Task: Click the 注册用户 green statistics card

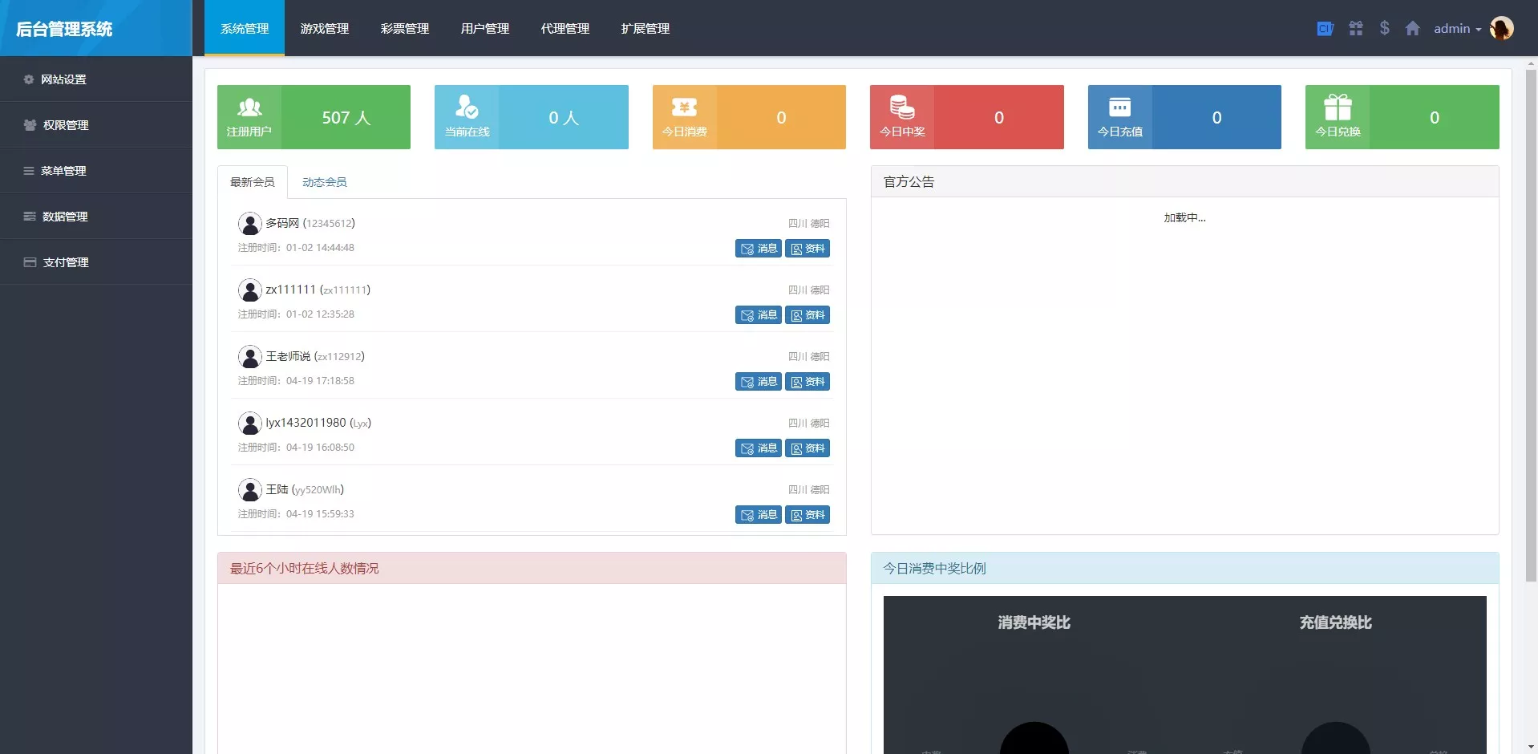Action: tap(314, 117)
